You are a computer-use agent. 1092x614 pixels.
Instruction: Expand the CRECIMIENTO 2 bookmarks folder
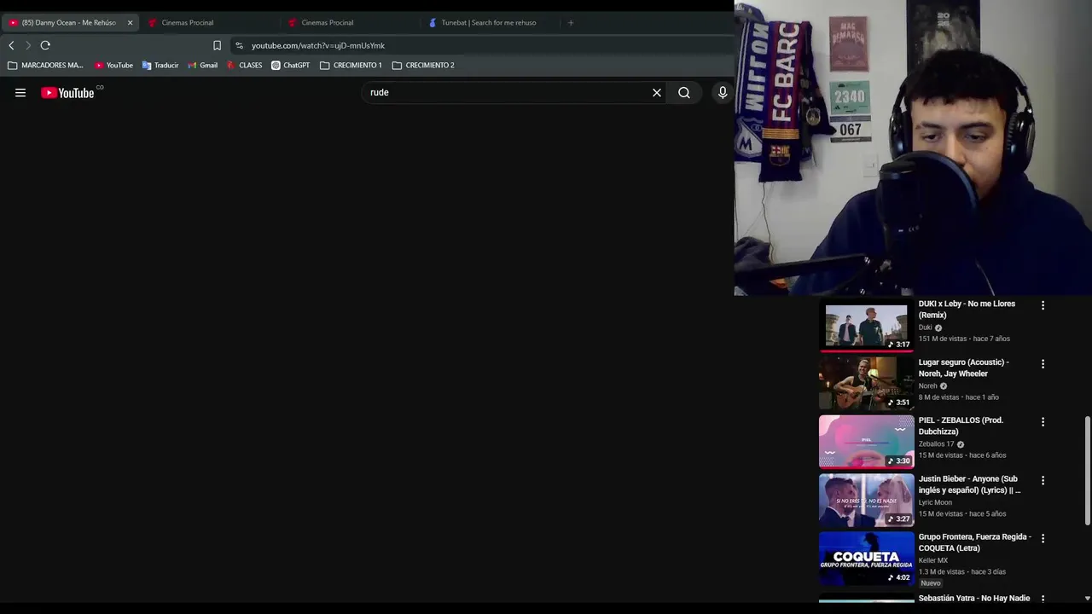(423, 65)
